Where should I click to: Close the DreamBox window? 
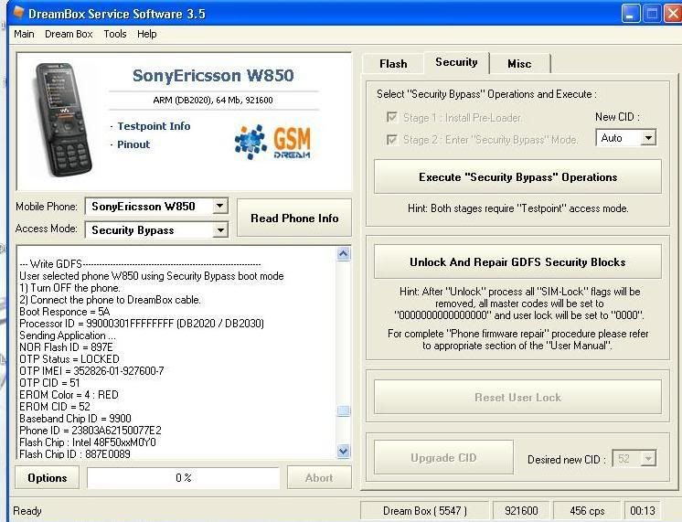(673, 14)
